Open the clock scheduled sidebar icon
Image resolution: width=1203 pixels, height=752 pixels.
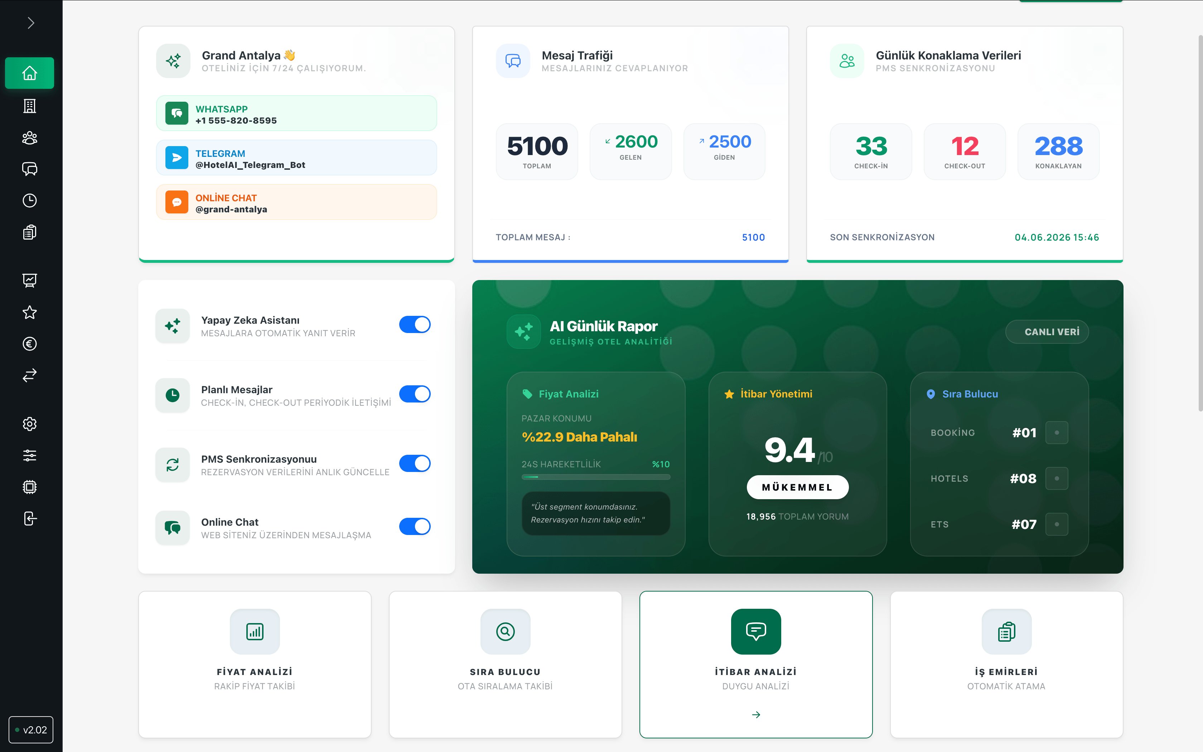pyautogui.click(x=30, y=201)
